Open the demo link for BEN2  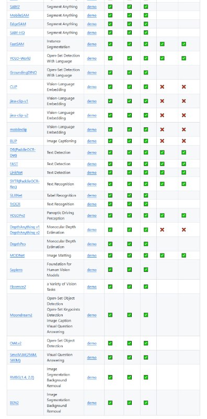(91, 403)
